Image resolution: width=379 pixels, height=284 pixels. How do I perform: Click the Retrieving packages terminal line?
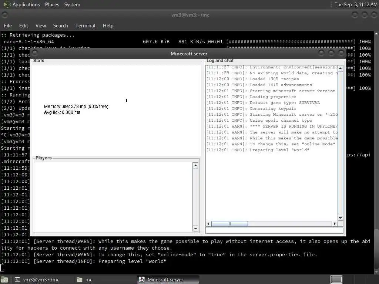pyautogui.click(x=37, y=35)
